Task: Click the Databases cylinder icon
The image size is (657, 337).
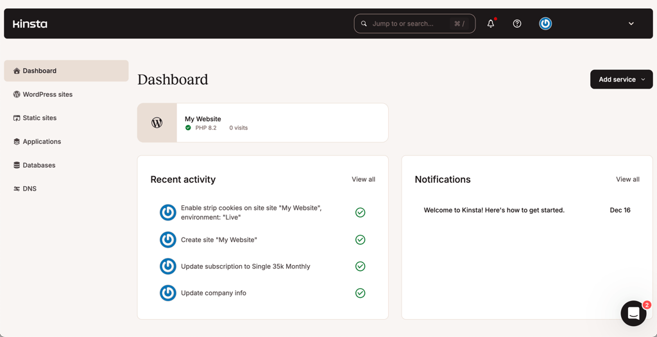Action: tap(17, 165)
